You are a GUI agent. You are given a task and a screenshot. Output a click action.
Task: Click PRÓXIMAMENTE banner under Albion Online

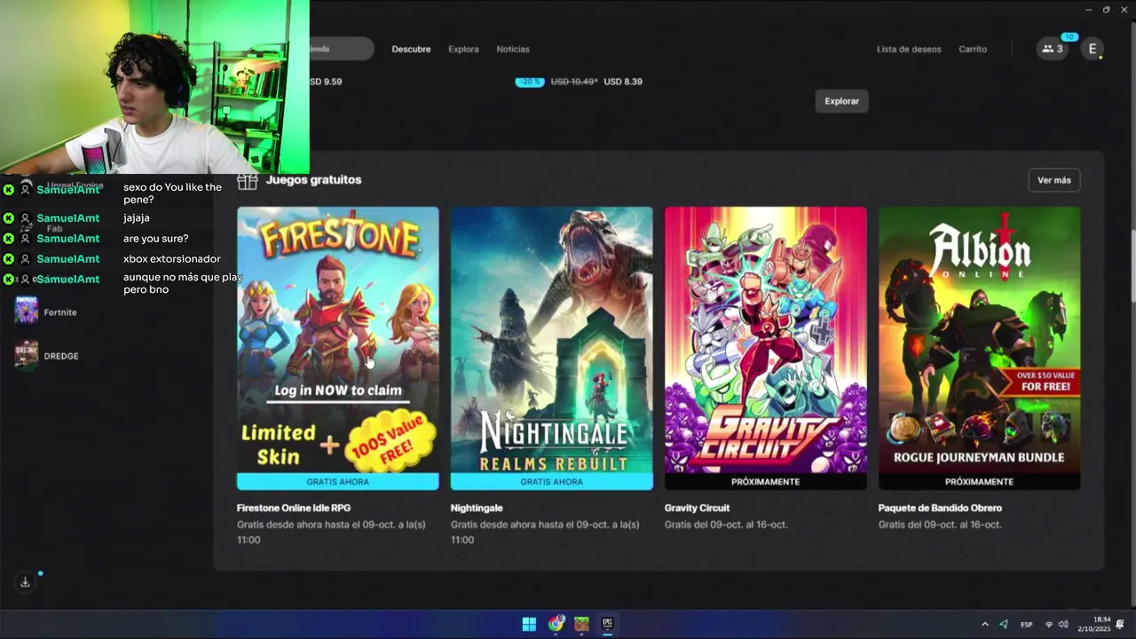coord(979,482)
